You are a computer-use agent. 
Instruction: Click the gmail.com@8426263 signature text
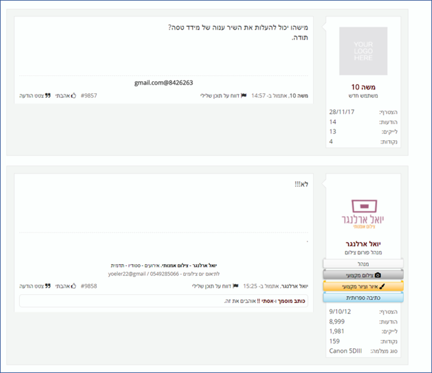163,83
